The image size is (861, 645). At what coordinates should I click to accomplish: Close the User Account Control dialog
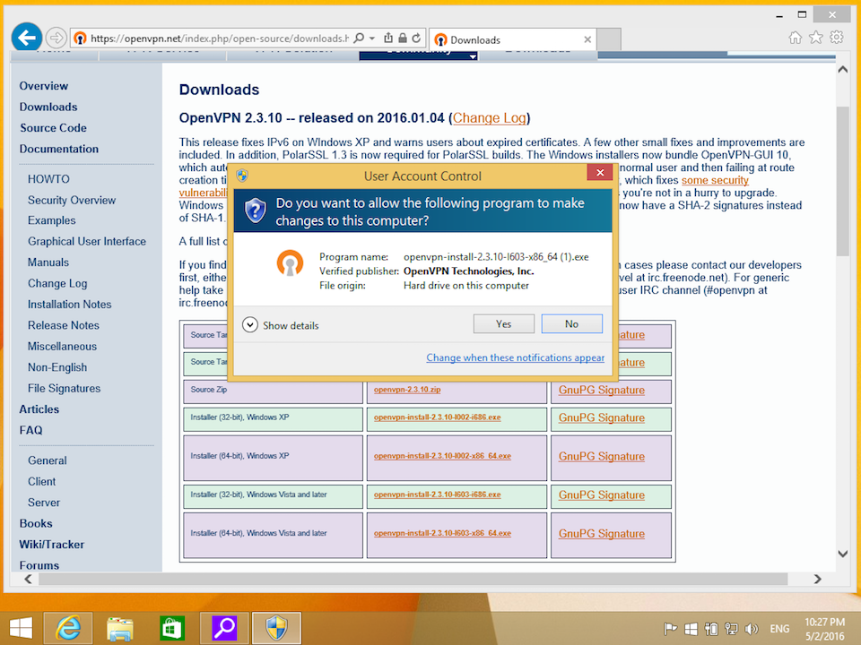pyautogui.click(x=600, y=172)
